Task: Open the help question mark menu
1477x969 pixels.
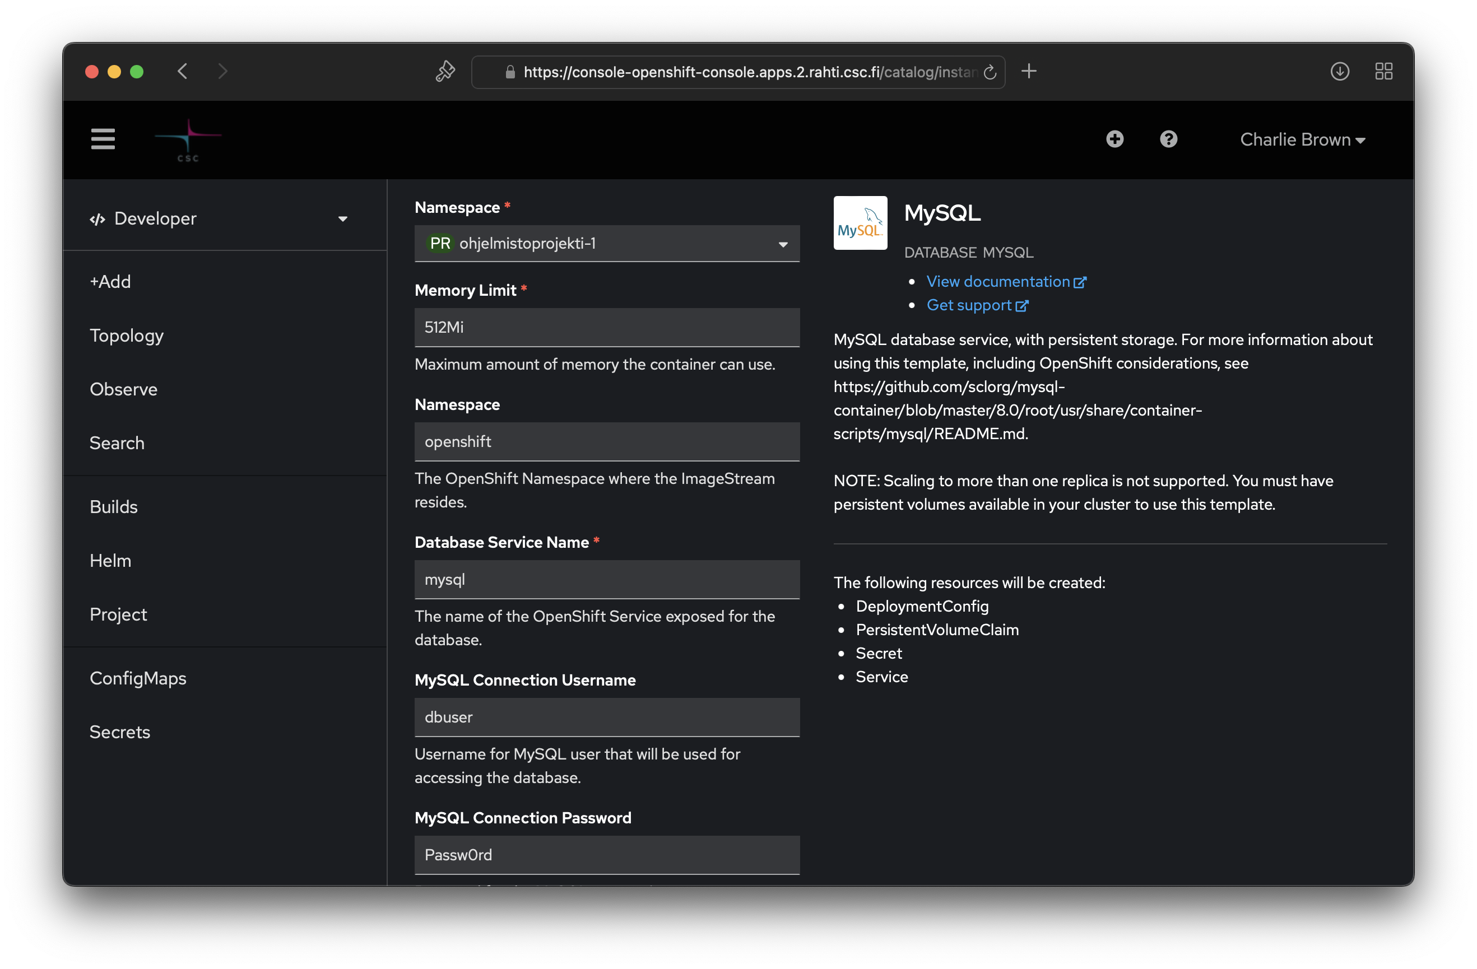Action: point(1168,139)
